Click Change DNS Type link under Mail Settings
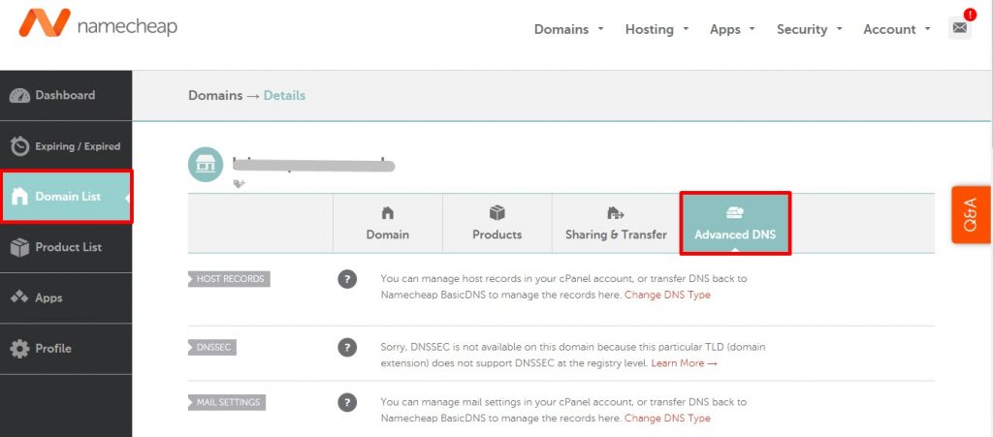 click(667, 418)
